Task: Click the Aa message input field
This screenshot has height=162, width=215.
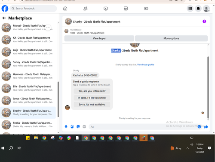Action: [x=143, y=127]
